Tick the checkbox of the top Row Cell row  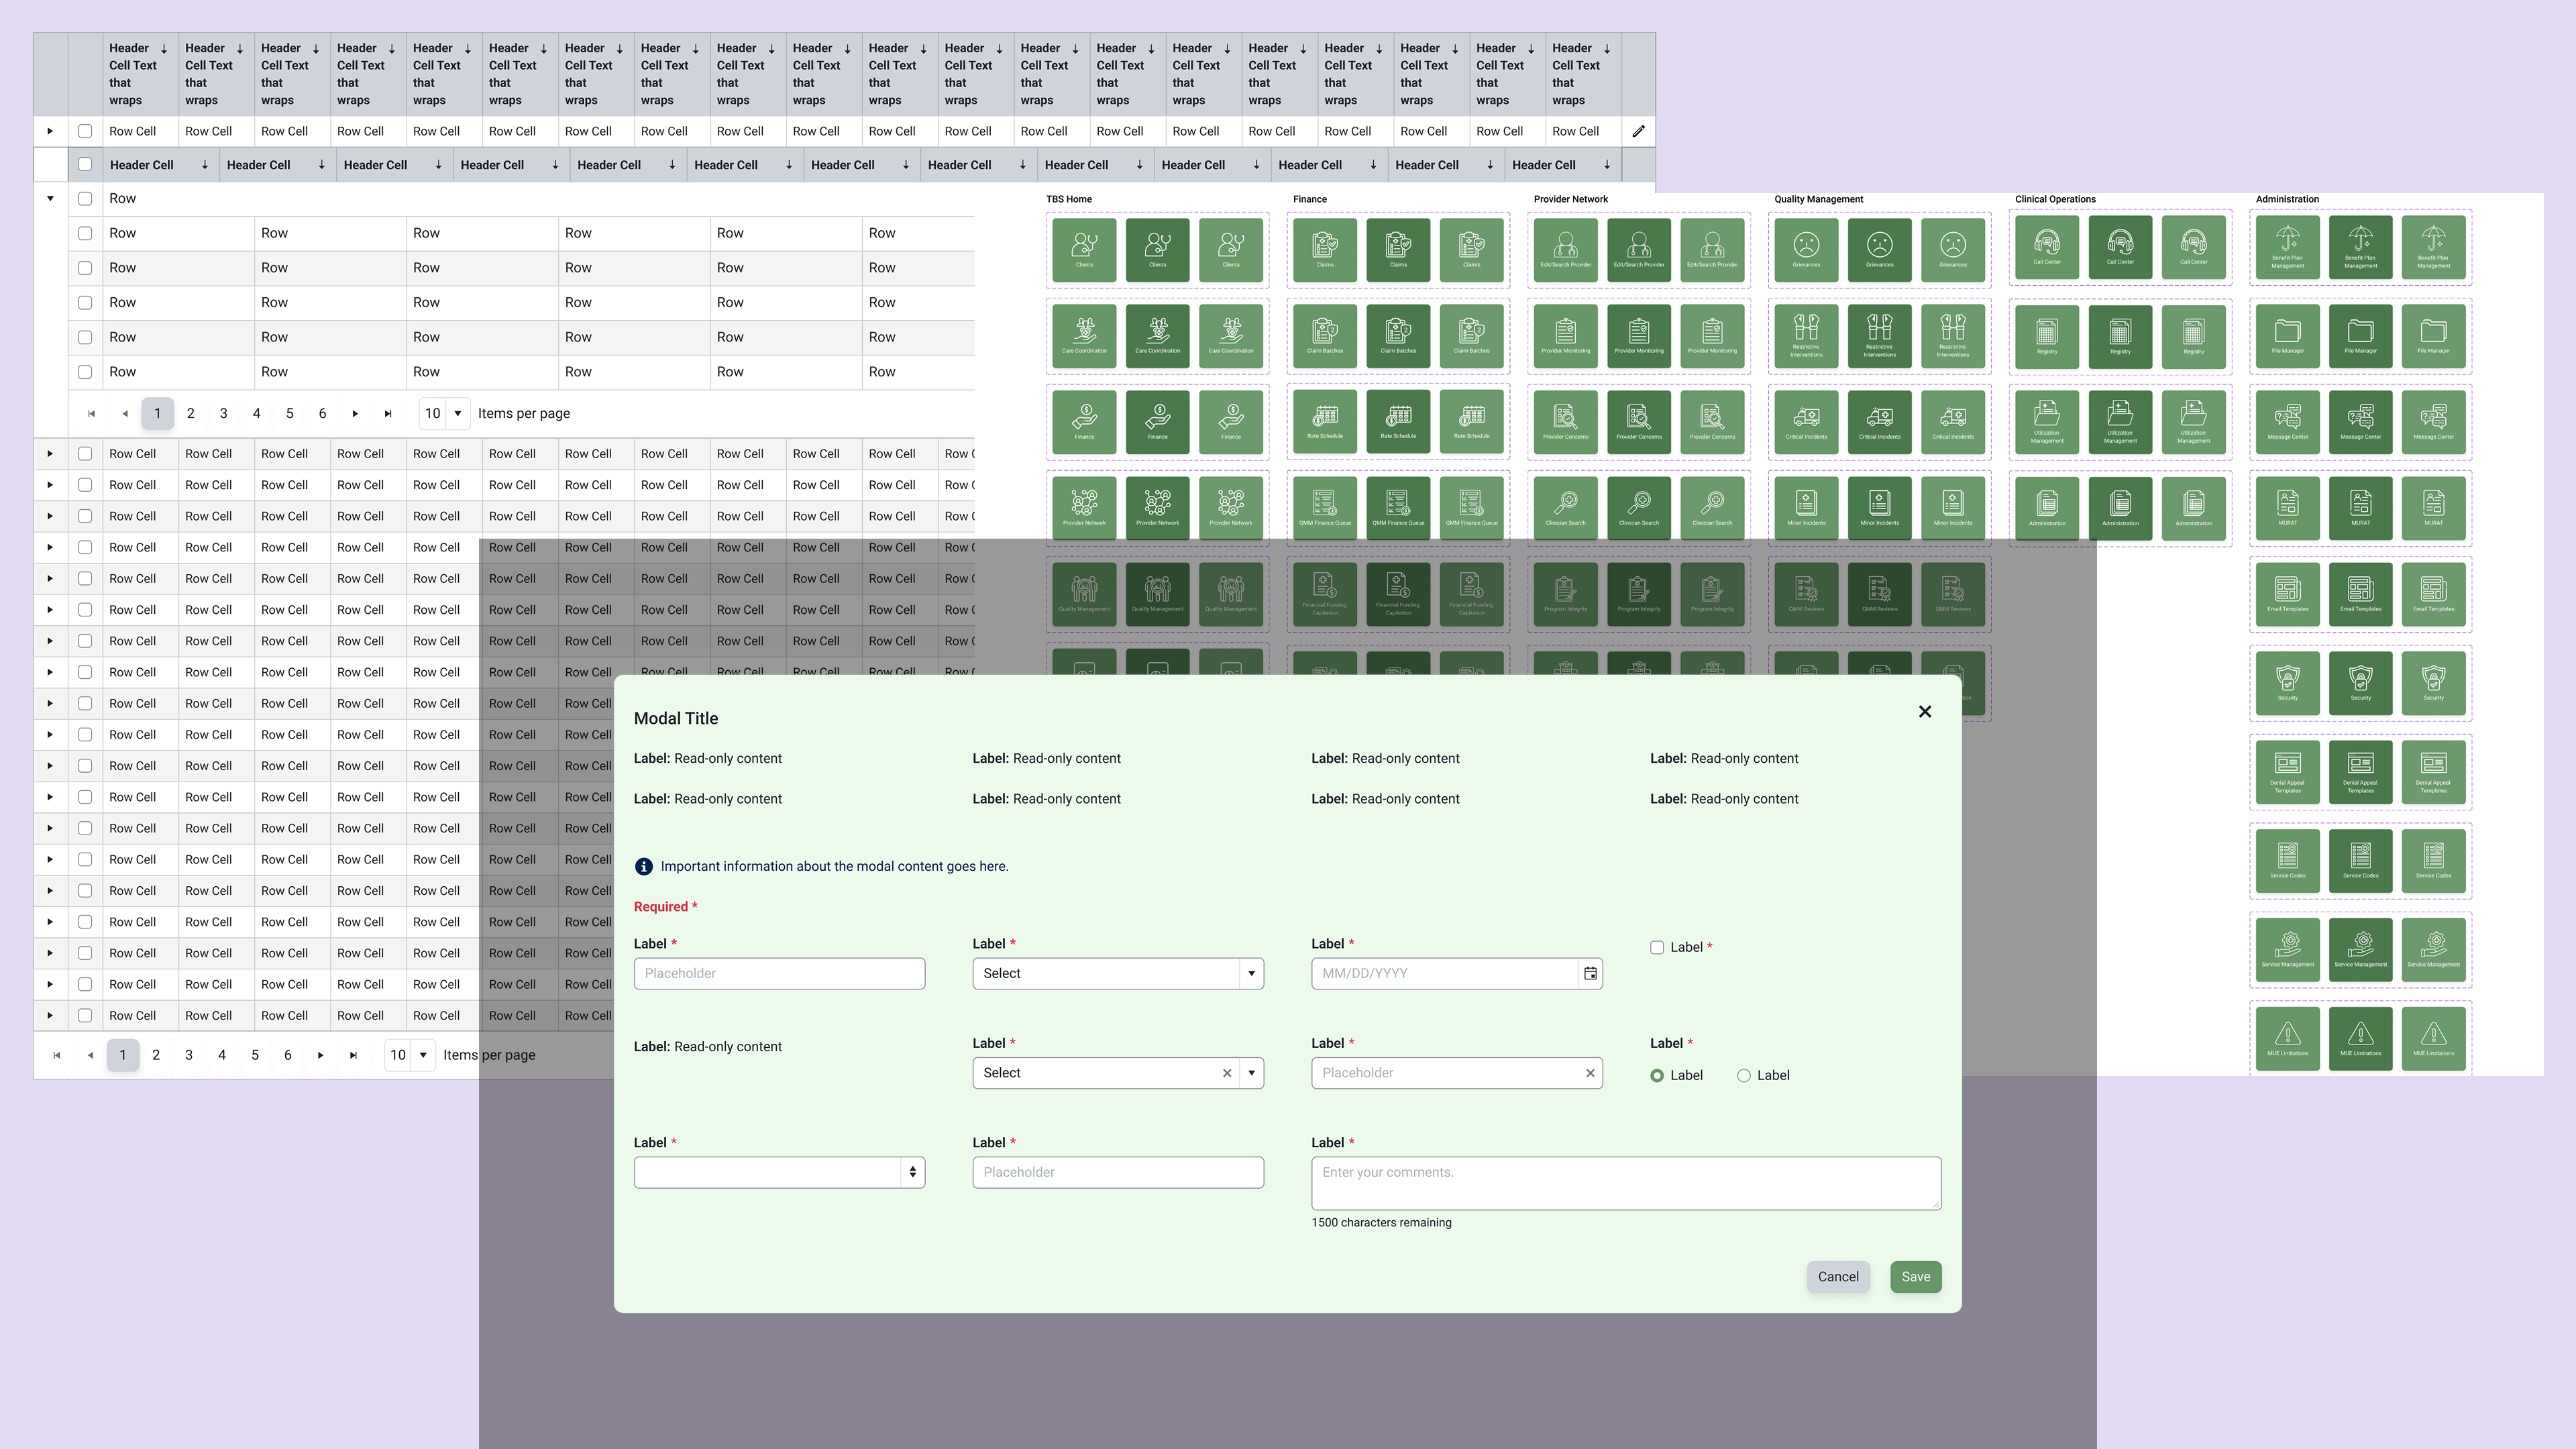pos(85,131)
